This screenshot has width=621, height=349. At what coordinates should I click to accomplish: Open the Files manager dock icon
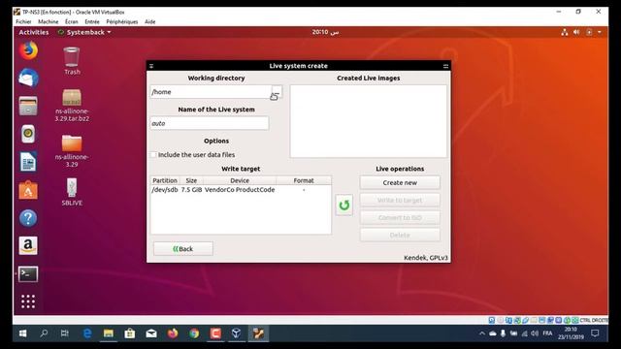click(x=28, y=106)
